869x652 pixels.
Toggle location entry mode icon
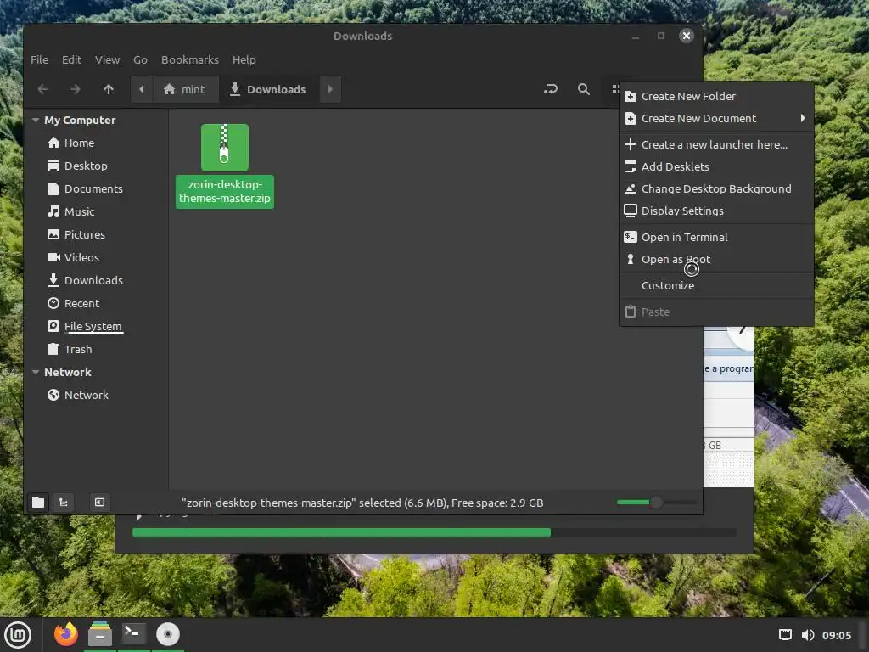550,89
